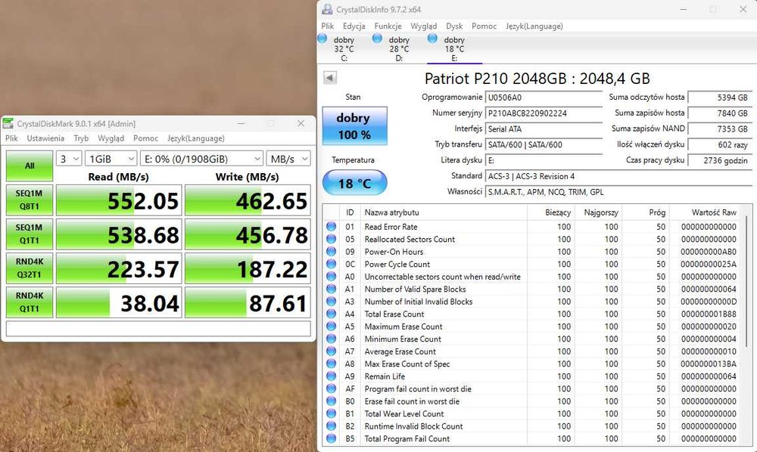This screenshot has width=757, height=452.
Task: Click status orb for Reallocated Sectors Count
Action: pos(332,239)
